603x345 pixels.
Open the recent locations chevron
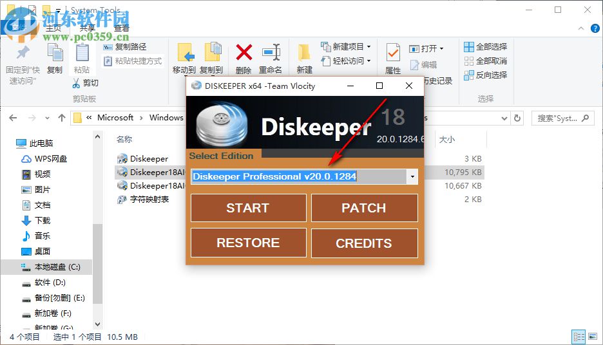point(47,118)
